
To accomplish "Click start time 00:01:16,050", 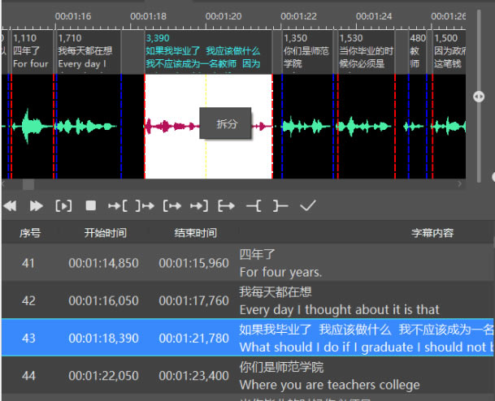I will tap(103, 300).
